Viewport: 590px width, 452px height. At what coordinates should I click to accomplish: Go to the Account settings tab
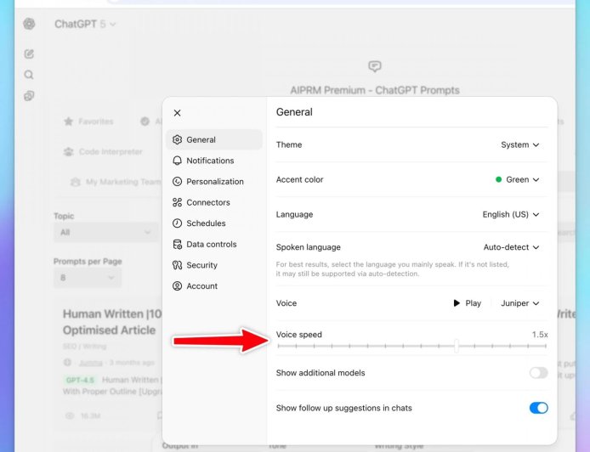pyautogui.click(x=201, y=286)
